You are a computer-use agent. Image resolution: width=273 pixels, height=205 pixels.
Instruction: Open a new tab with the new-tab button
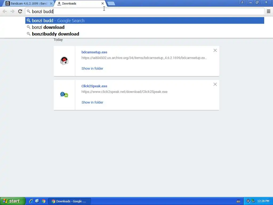111,3
